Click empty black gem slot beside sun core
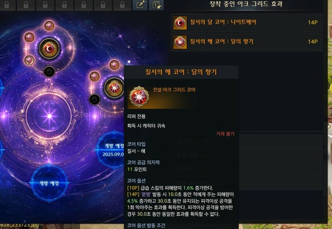Image resolution: width=332 pixels, height=229 pixels. click(x=95, y=100)
